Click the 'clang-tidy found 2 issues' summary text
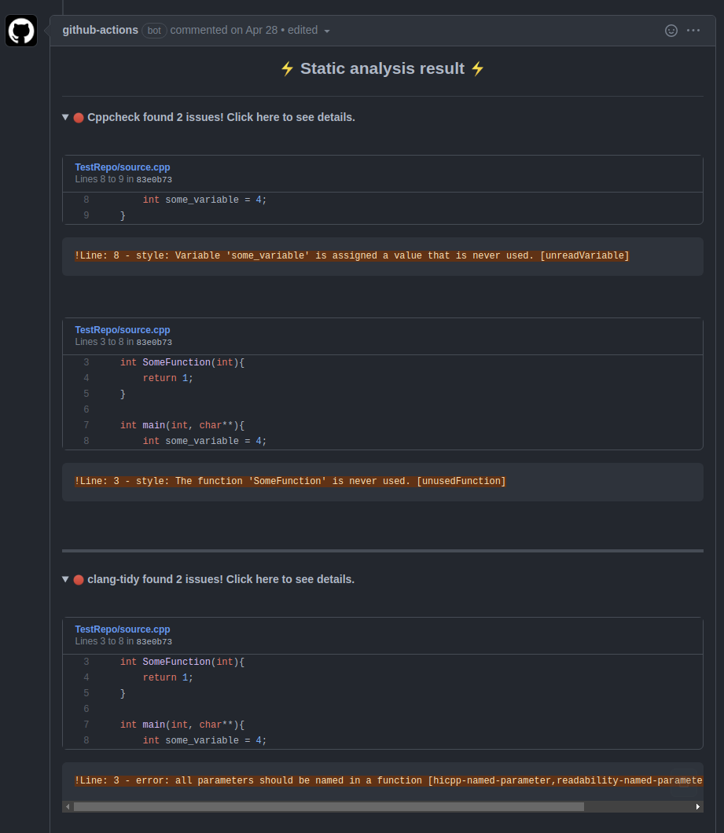 coord(221,579)
